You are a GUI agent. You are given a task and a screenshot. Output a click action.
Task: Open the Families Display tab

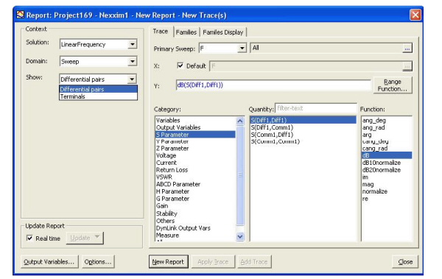pyautogui.click(x=223, y=32)
